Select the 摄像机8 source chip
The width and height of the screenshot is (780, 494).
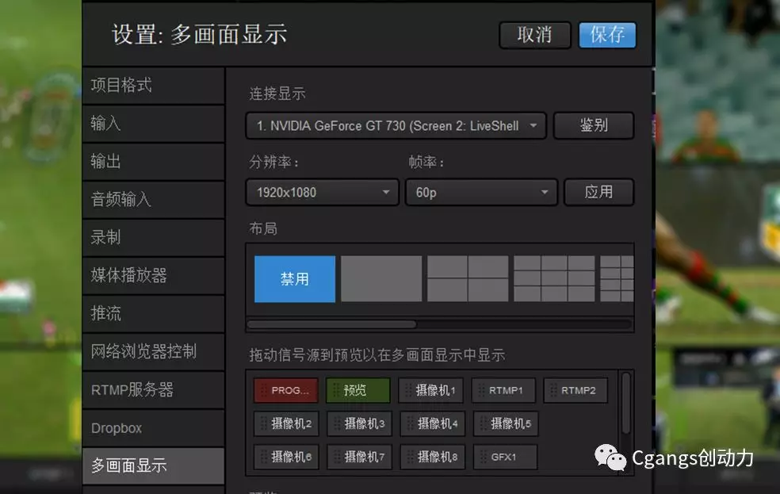coord(433,457)
